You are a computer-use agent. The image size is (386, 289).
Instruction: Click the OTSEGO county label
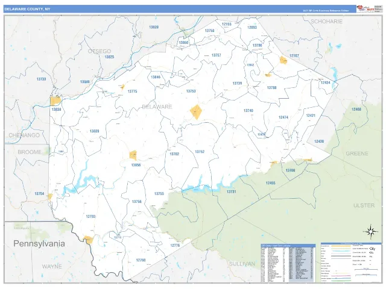pyautogui.click(x=100, y=51)
